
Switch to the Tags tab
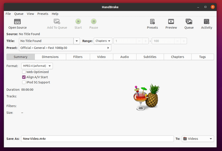pos(202,57)
